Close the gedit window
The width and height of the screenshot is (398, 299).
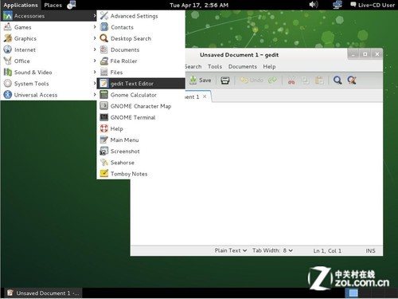click(x=377, y=54)
